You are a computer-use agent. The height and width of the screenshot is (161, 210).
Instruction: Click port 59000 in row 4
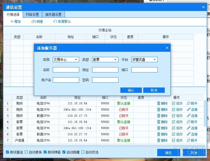pos(105,122)
